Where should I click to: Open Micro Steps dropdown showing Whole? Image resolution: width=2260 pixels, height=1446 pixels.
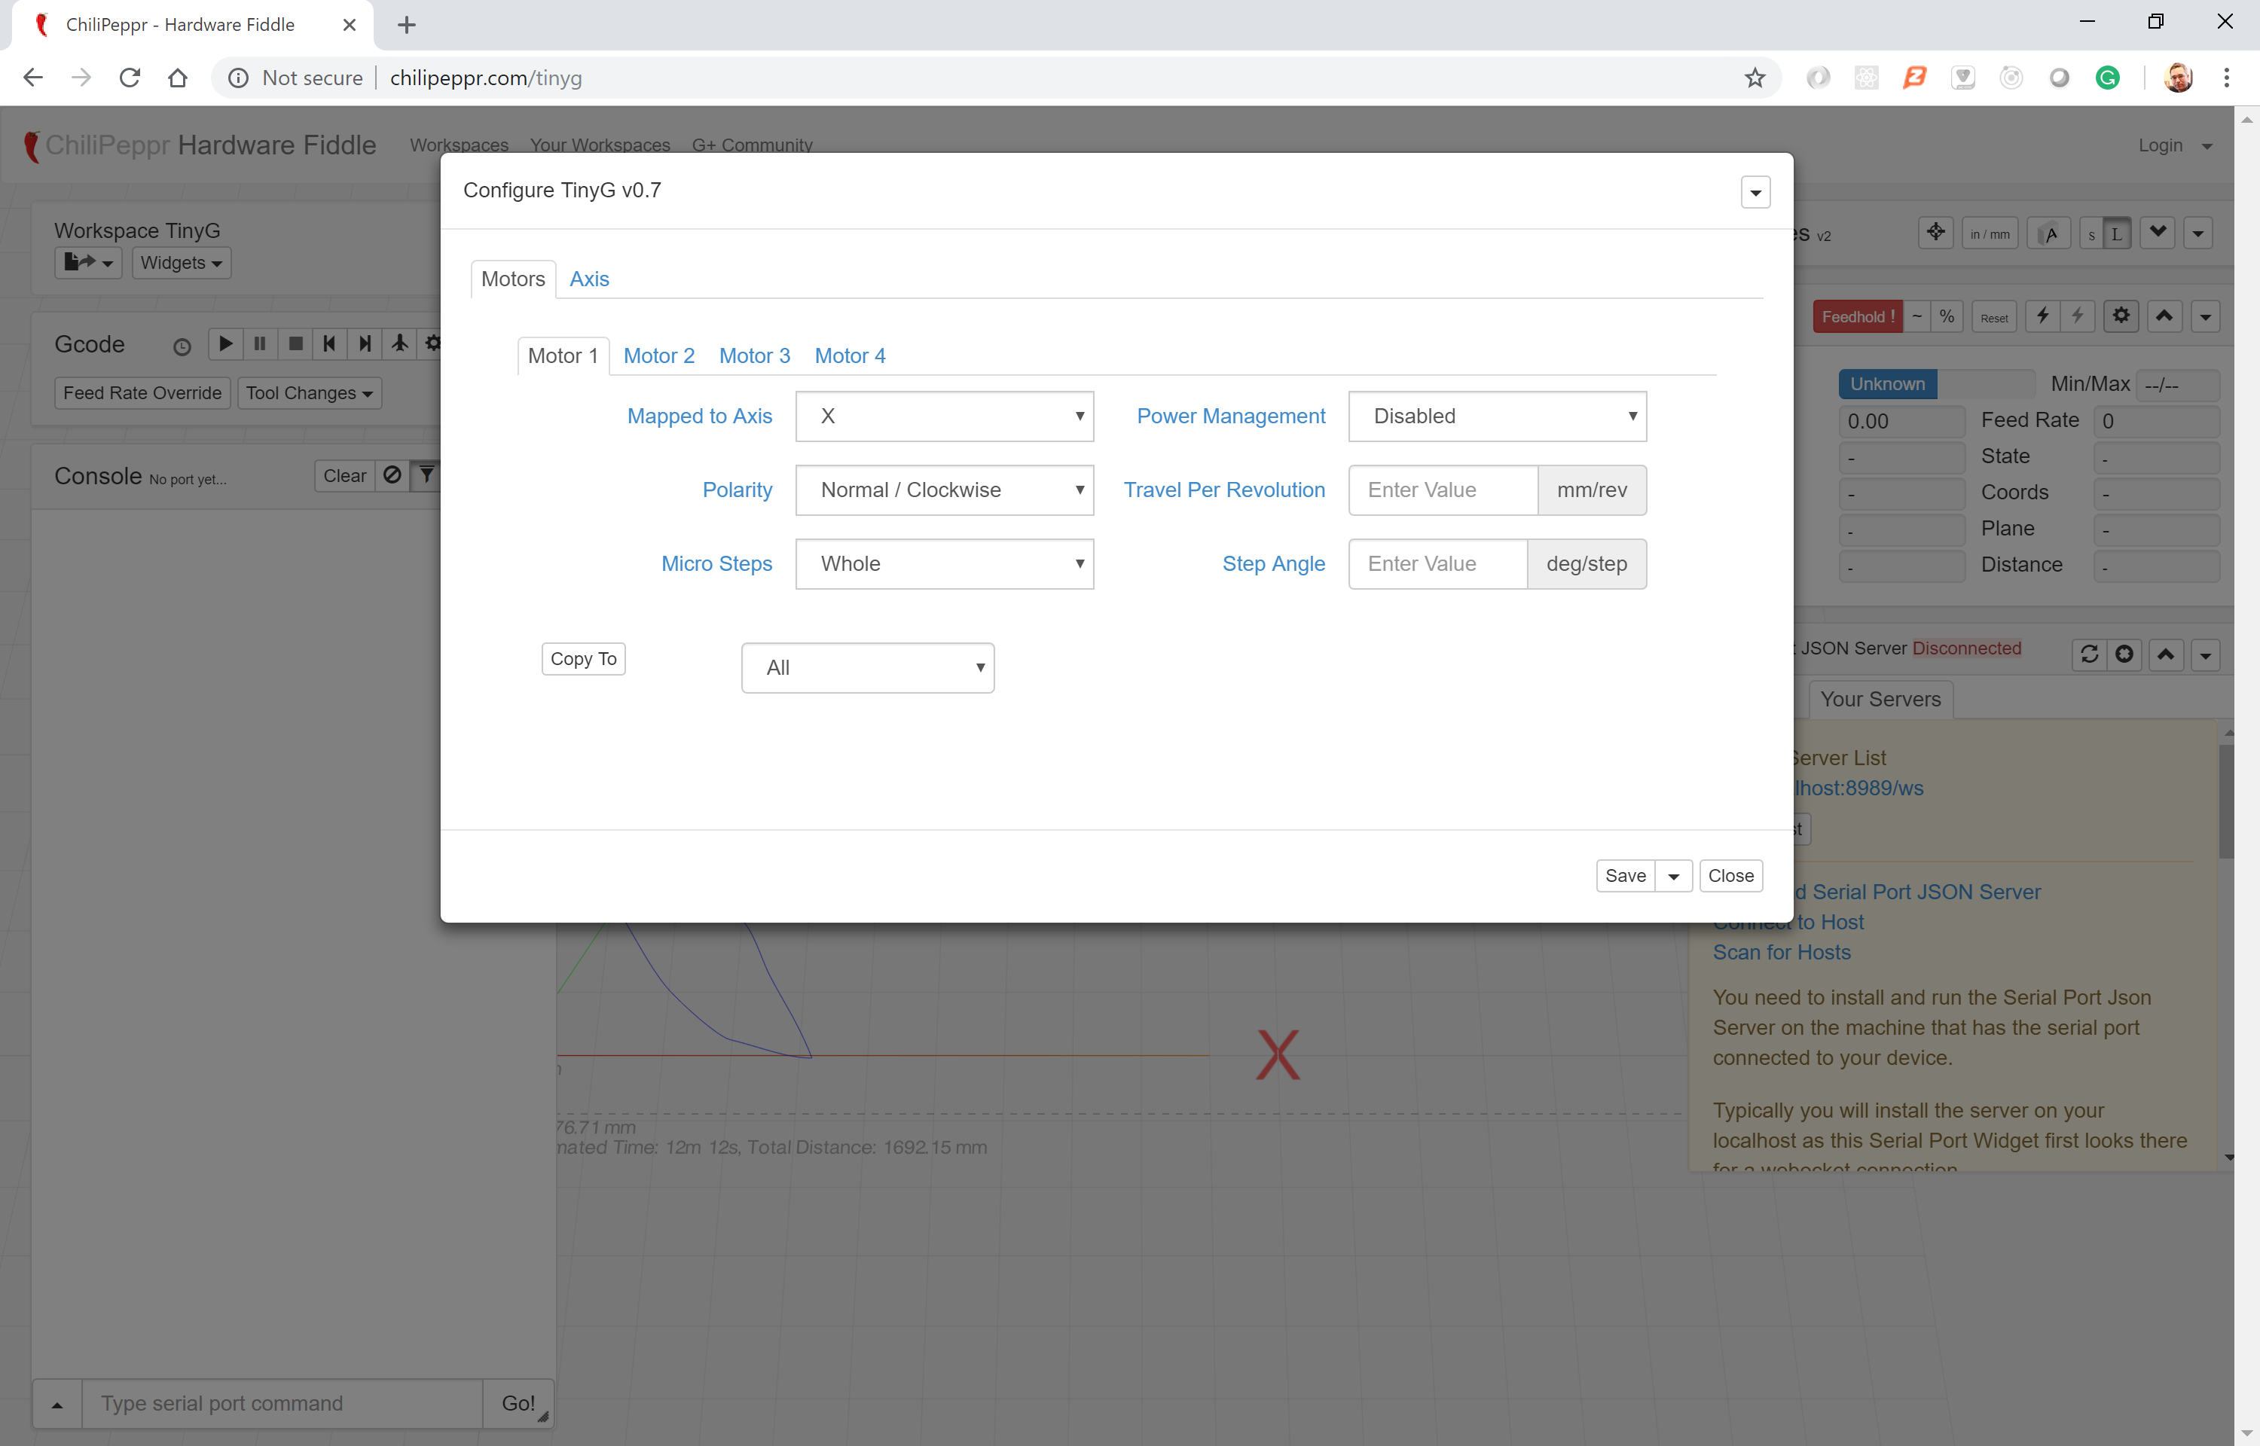945,563
